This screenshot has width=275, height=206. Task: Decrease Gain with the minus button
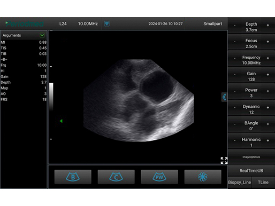235,75
